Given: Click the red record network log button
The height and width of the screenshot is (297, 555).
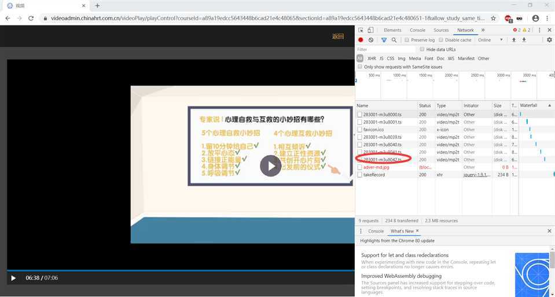Looking at the screenshot, I should (361, 40).
